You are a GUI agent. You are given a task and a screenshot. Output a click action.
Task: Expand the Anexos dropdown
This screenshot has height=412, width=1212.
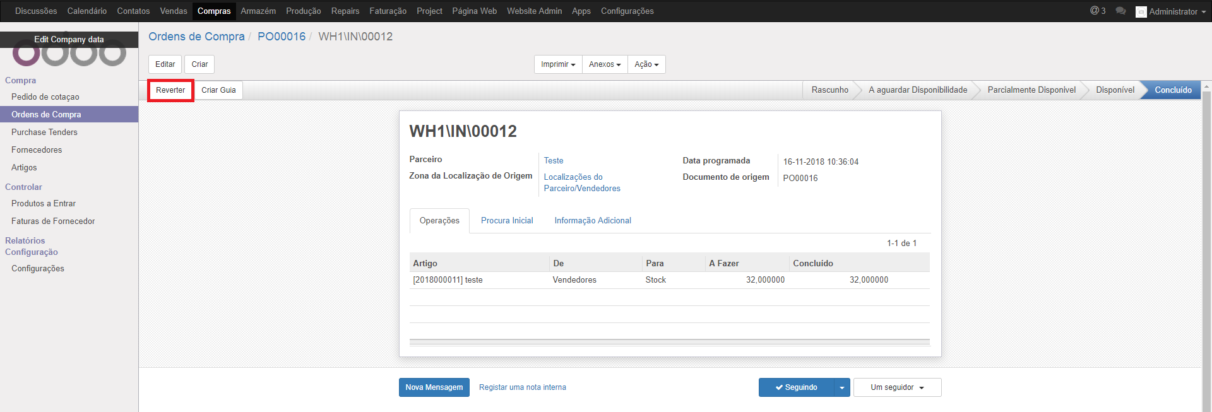(x=605, y=64)
